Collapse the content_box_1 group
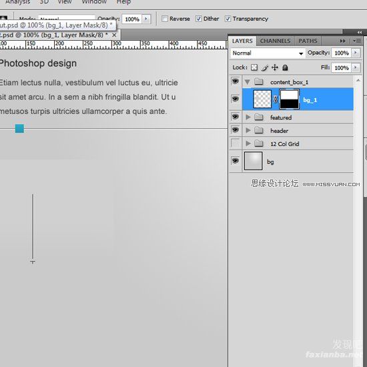This screenshot has height=367, width=367. (248, 82)
